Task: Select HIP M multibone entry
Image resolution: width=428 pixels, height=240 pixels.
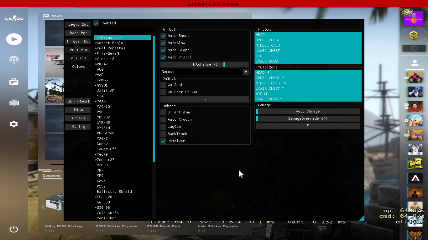Action: (x=308, y=94)
